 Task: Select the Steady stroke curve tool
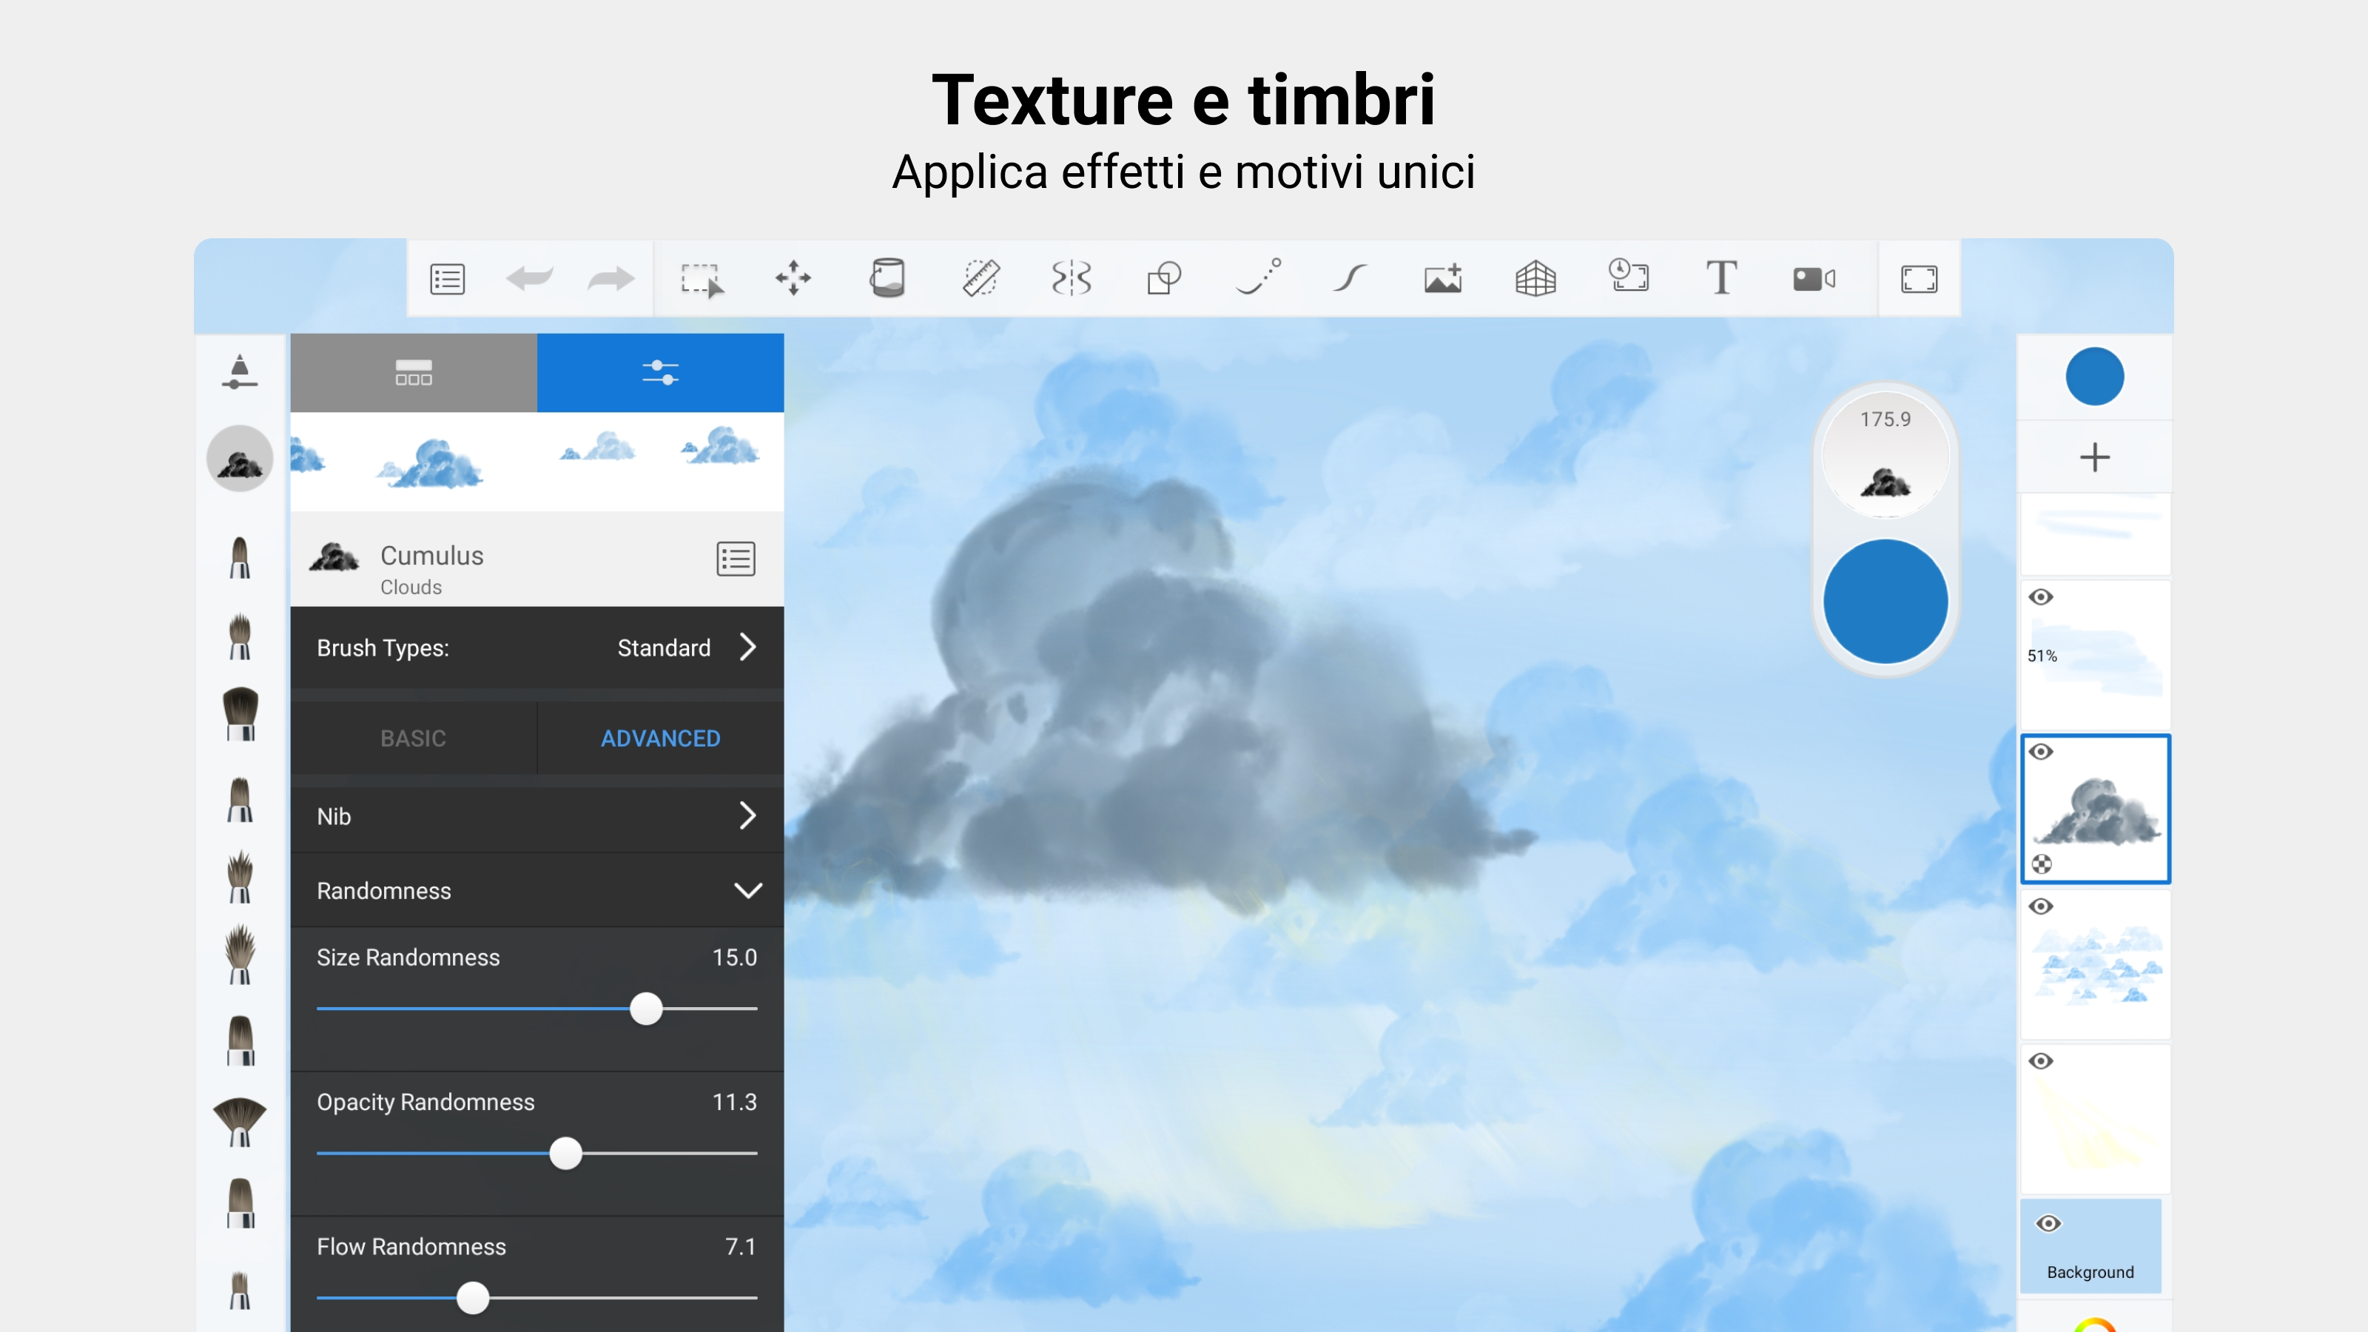1350,277
